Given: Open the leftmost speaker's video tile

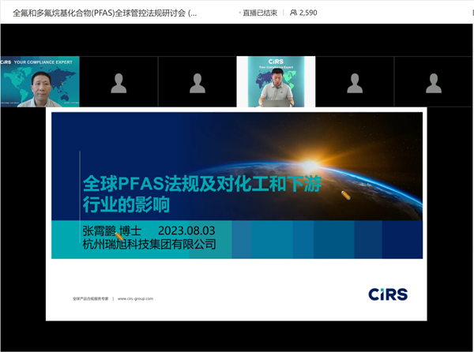Looking at the screenshot, I should 38,82.
